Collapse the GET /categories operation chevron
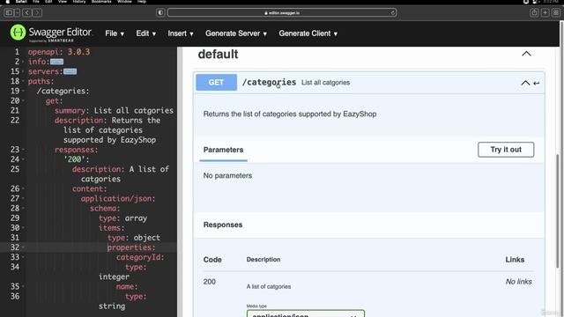The image size is (564, 317). 525,83
